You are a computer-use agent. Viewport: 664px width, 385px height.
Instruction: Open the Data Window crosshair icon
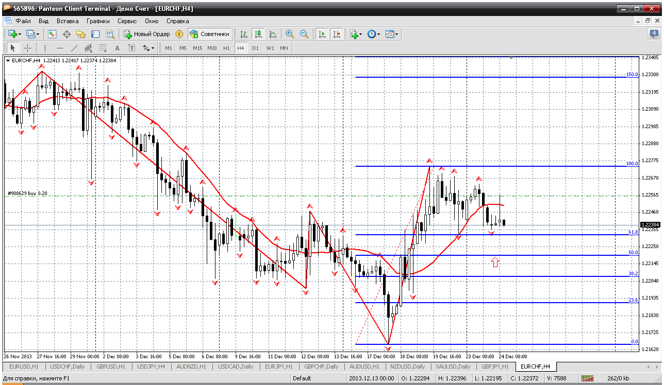coord(67,34)
